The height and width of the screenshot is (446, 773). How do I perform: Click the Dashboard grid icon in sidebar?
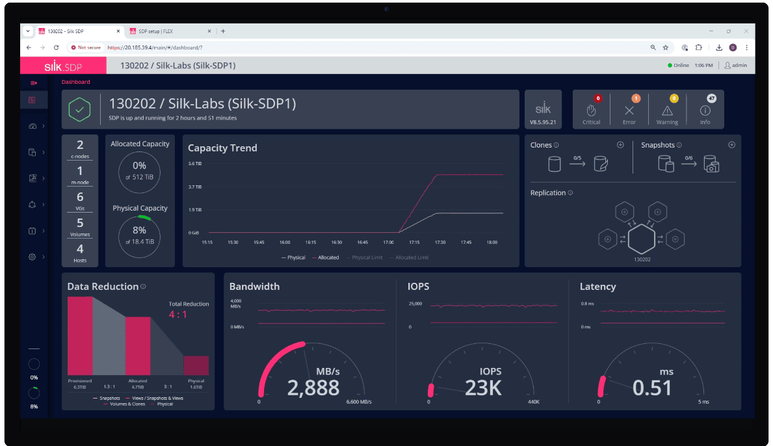click(x=33, y=100)
